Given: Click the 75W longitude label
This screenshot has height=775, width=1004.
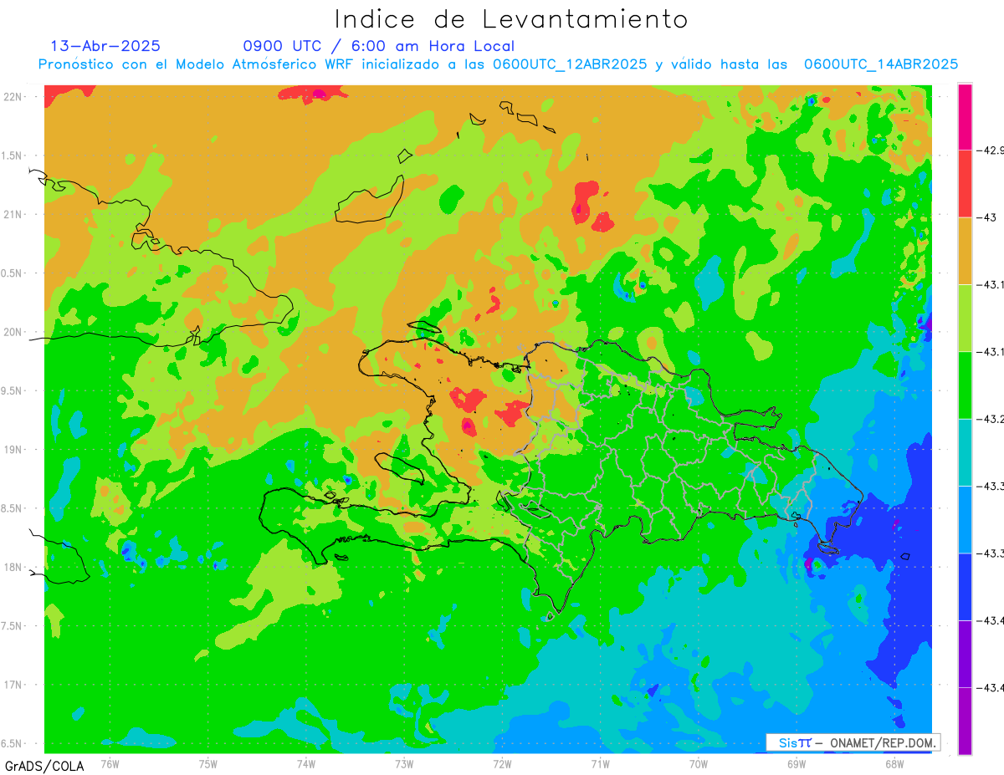Looking at the screenshot, I should click(x=208, y=763).
